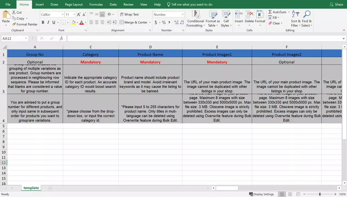
Task: Click the Paste icon in Clipboard group
Action: (6, 15)
